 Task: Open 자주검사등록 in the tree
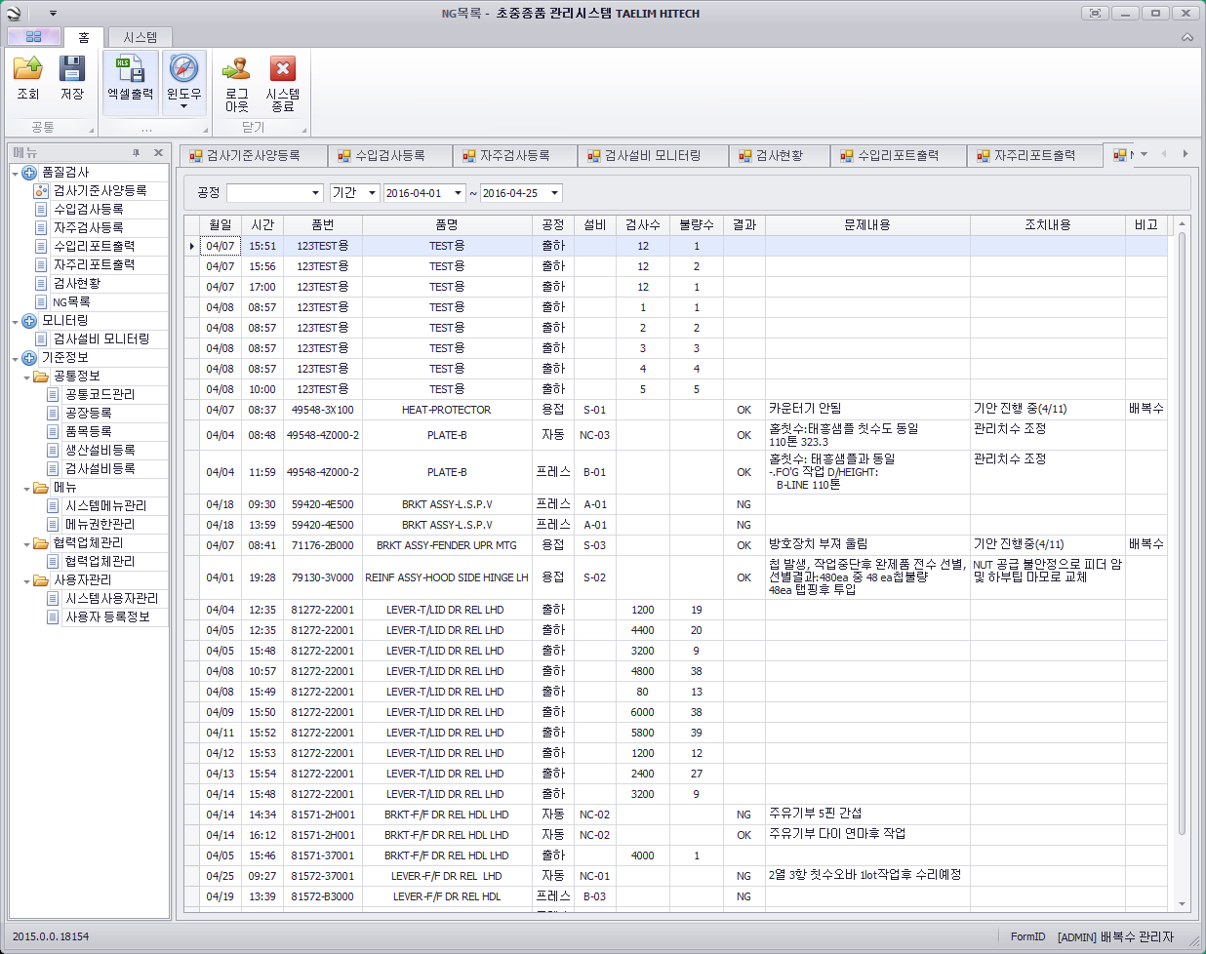[x=88, y=228]
